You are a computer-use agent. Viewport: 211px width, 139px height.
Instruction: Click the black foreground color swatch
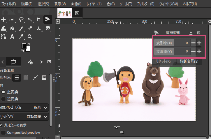pyautogui.click(x=24, y=46)
